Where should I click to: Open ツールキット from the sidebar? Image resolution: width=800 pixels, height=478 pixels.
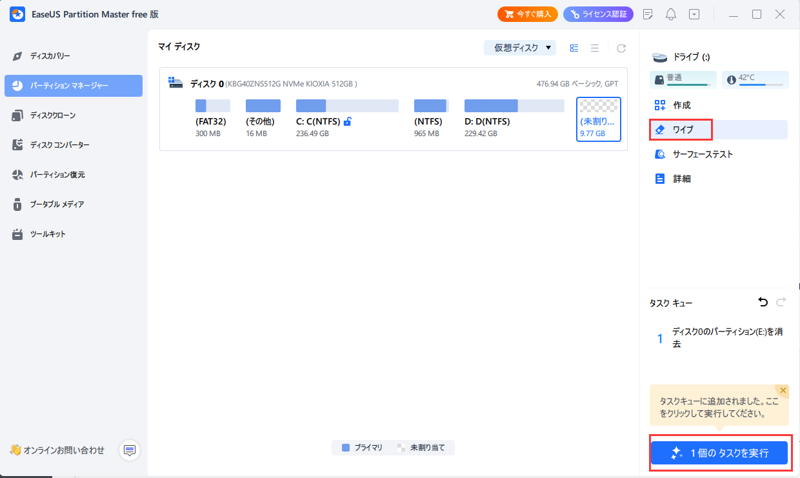(x=74, y=234)
